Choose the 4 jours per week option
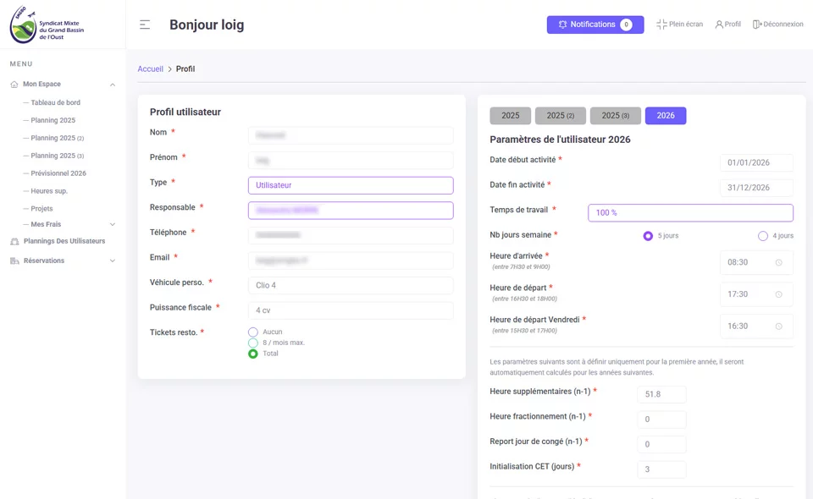Image resolution: width=813 pixels, height=499 pixels. 763,236
